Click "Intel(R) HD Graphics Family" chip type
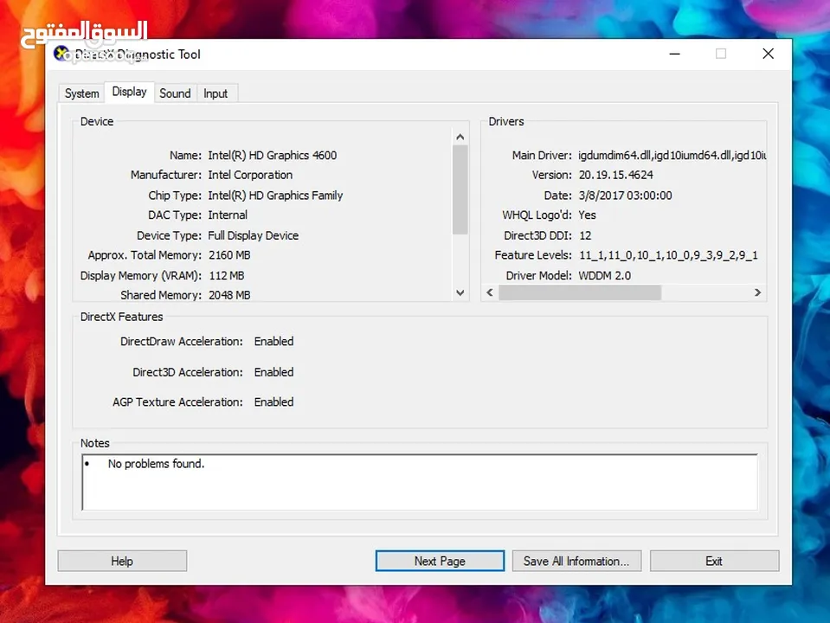Image resolution: width=830 pixels, height=623 pixels. [275, 196]
